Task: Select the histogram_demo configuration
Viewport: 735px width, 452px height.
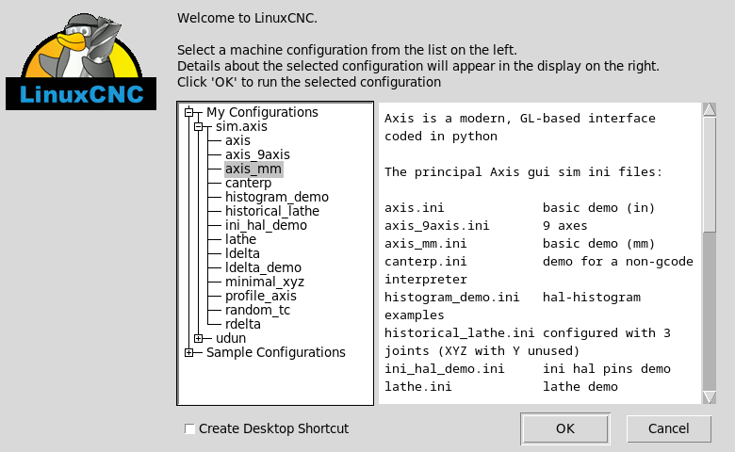Action: (x=276, y=197)
